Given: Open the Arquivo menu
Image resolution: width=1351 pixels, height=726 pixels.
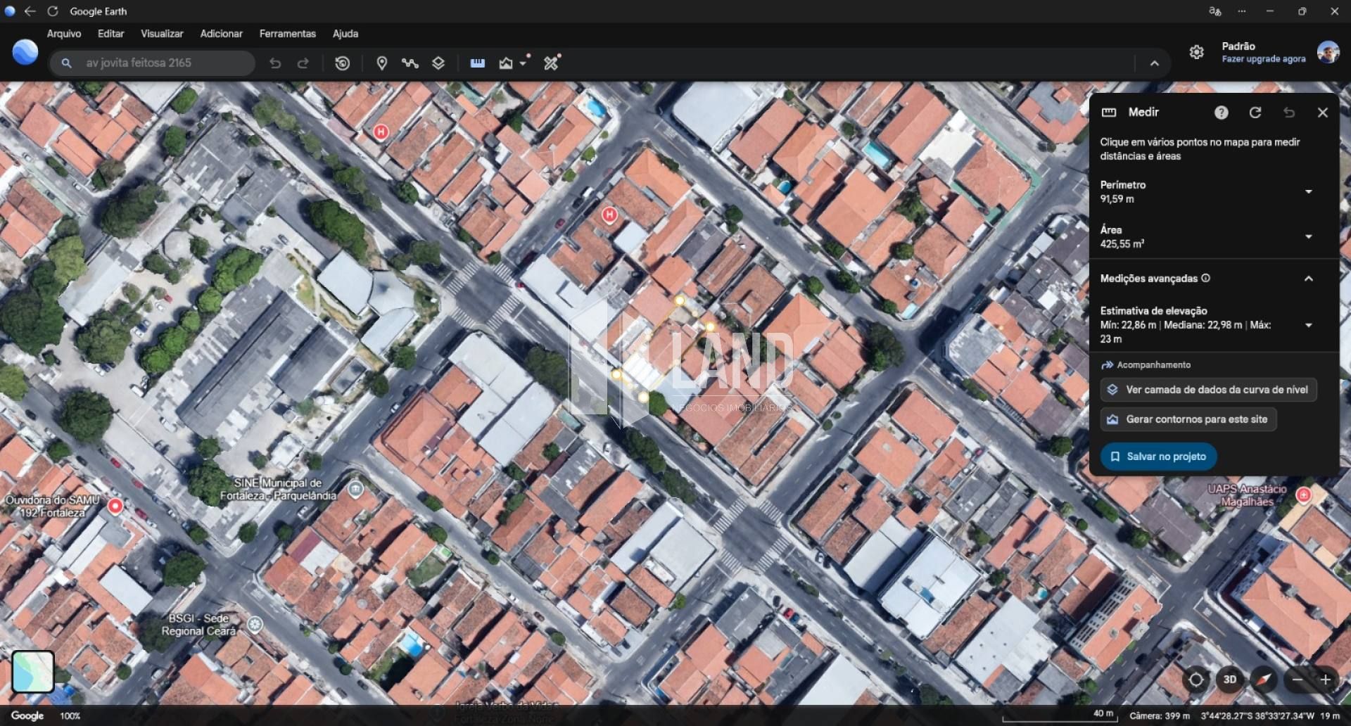Looking at the screenshot, I should [x=64, y=34].
